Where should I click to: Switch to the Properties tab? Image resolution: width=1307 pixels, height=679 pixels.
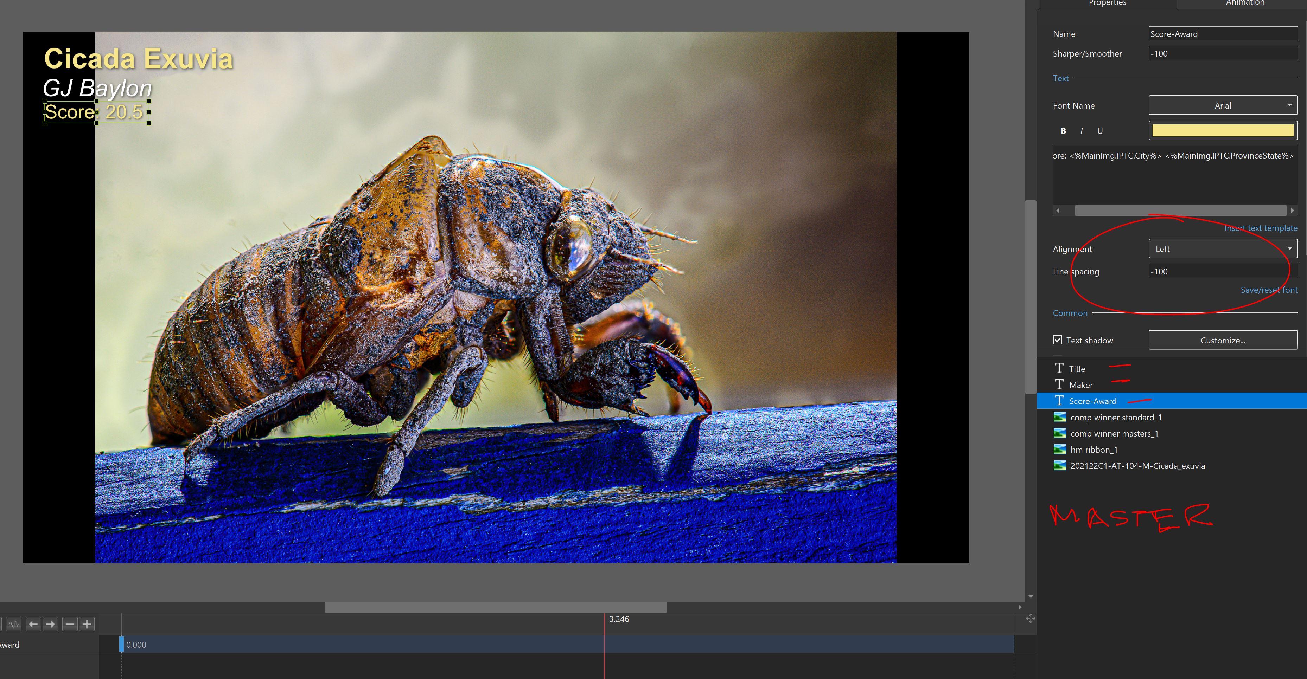pos(1107,3)
